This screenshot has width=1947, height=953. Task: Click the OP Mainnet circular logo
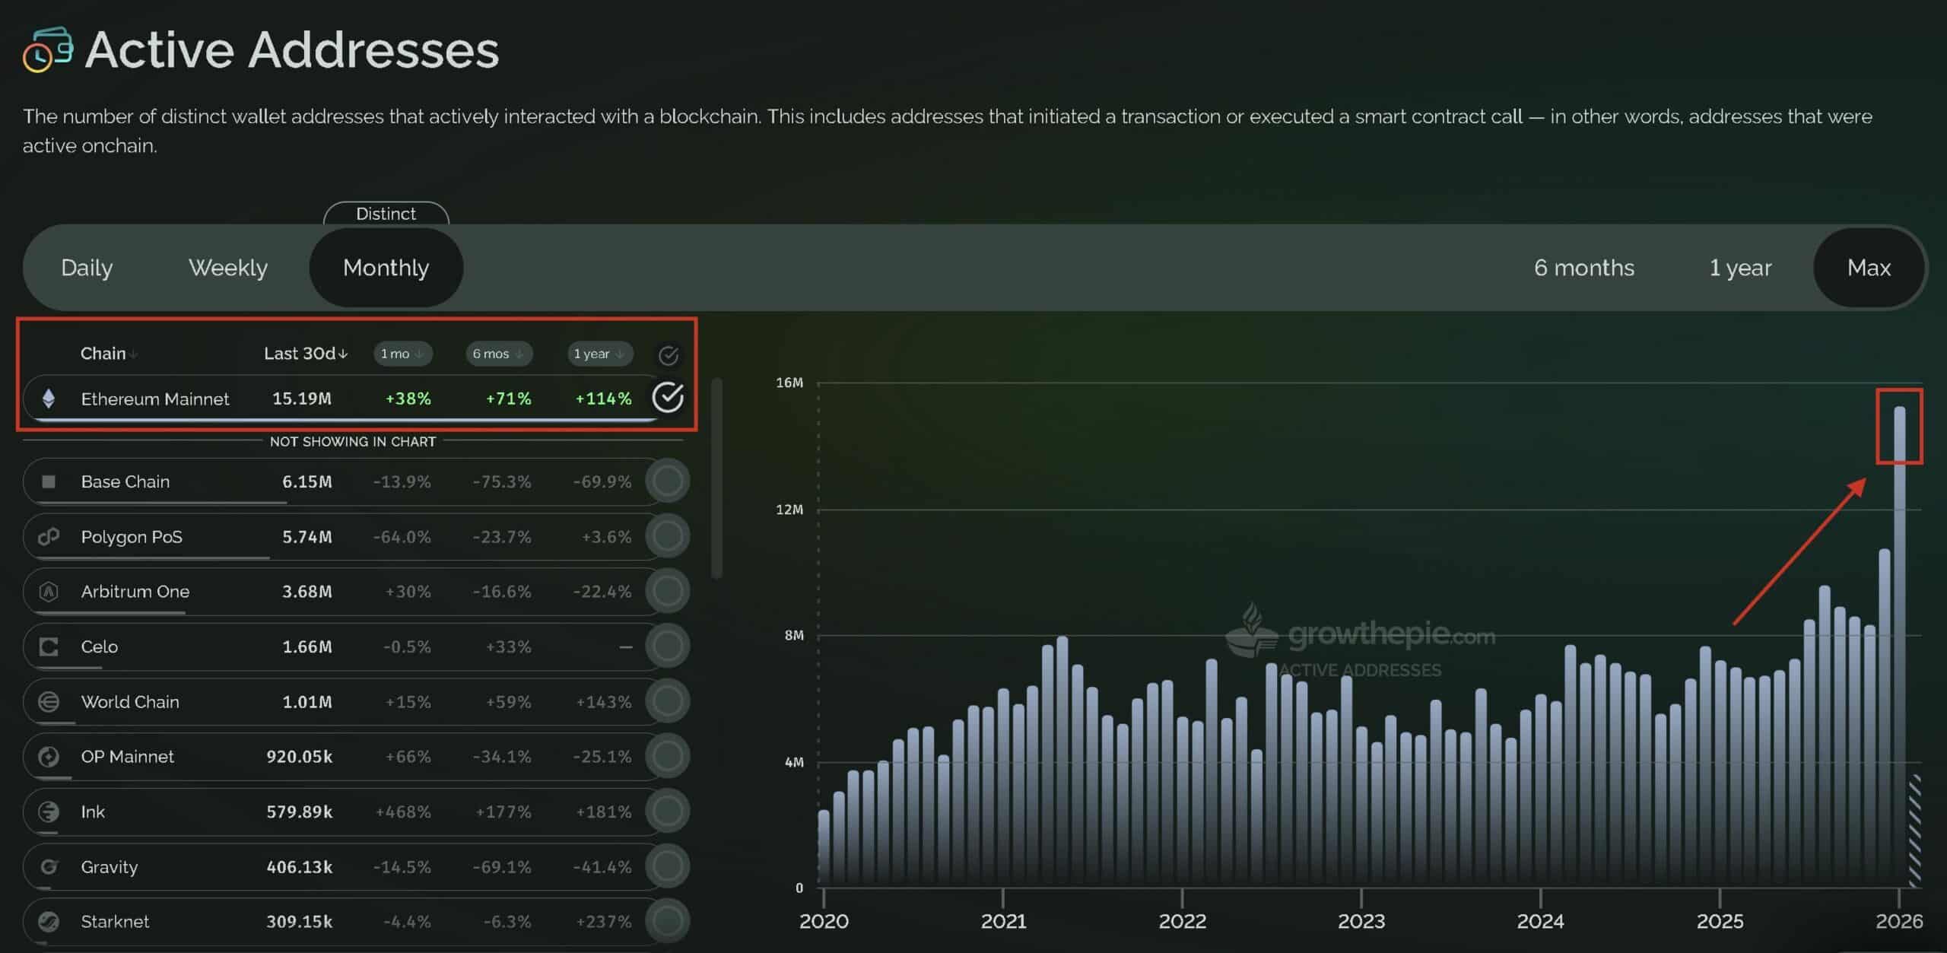pyautogui.click(x=49, y=756)
